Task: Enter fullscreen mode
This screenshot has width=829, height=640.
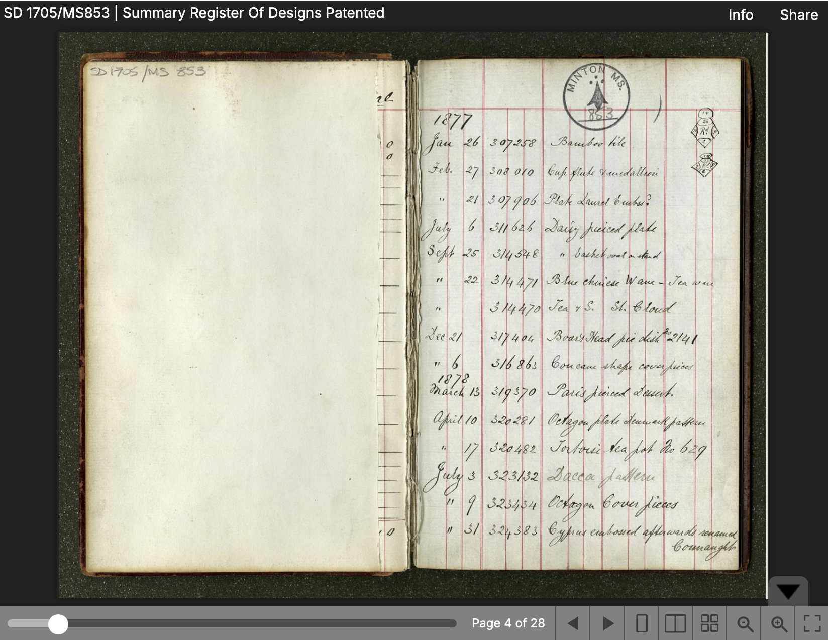Action: point(812,623)
